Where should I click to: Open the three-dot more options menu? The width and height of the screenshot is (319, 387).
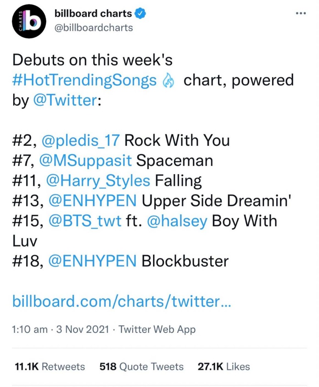click(300, 14)
